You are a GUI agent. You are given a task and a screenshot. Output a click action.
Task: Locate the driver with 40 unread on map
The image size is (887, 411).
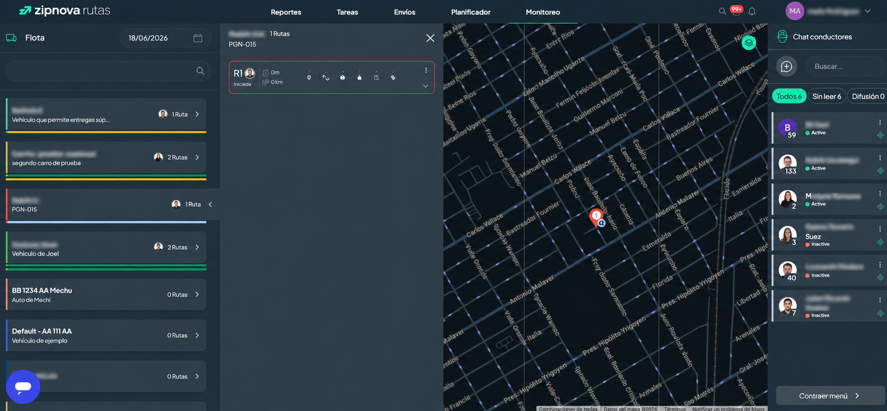pyautogui.click(x=880, y=278)
